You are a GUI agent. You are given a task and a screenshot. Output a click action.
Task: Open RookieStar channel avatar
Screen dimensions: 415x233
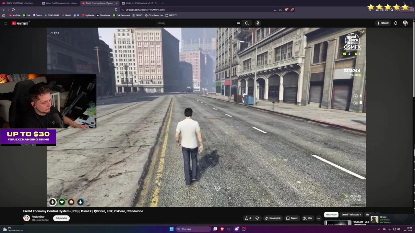(x=27, y=218)
